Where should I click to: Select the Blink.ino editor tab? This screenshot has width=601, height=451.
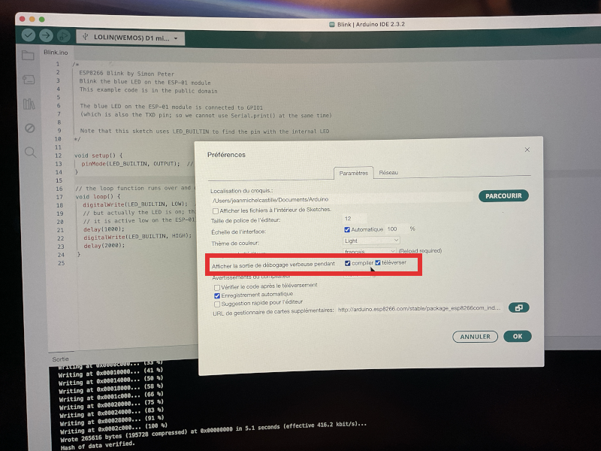pos(56,52)
